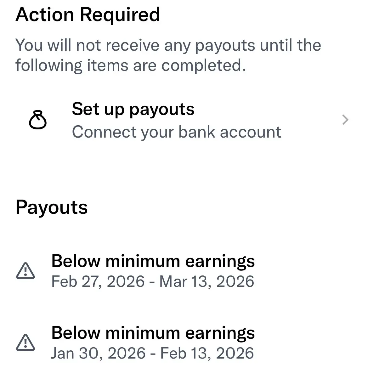Select Jan 30, 2026 - Feb 13, 2026 period
Image resolution: width=368 pixels, height=368 pixels.
point(153,354)
